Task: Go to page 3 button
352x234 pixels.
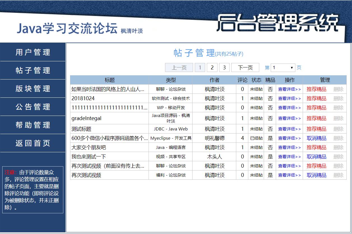Action: 224,67
